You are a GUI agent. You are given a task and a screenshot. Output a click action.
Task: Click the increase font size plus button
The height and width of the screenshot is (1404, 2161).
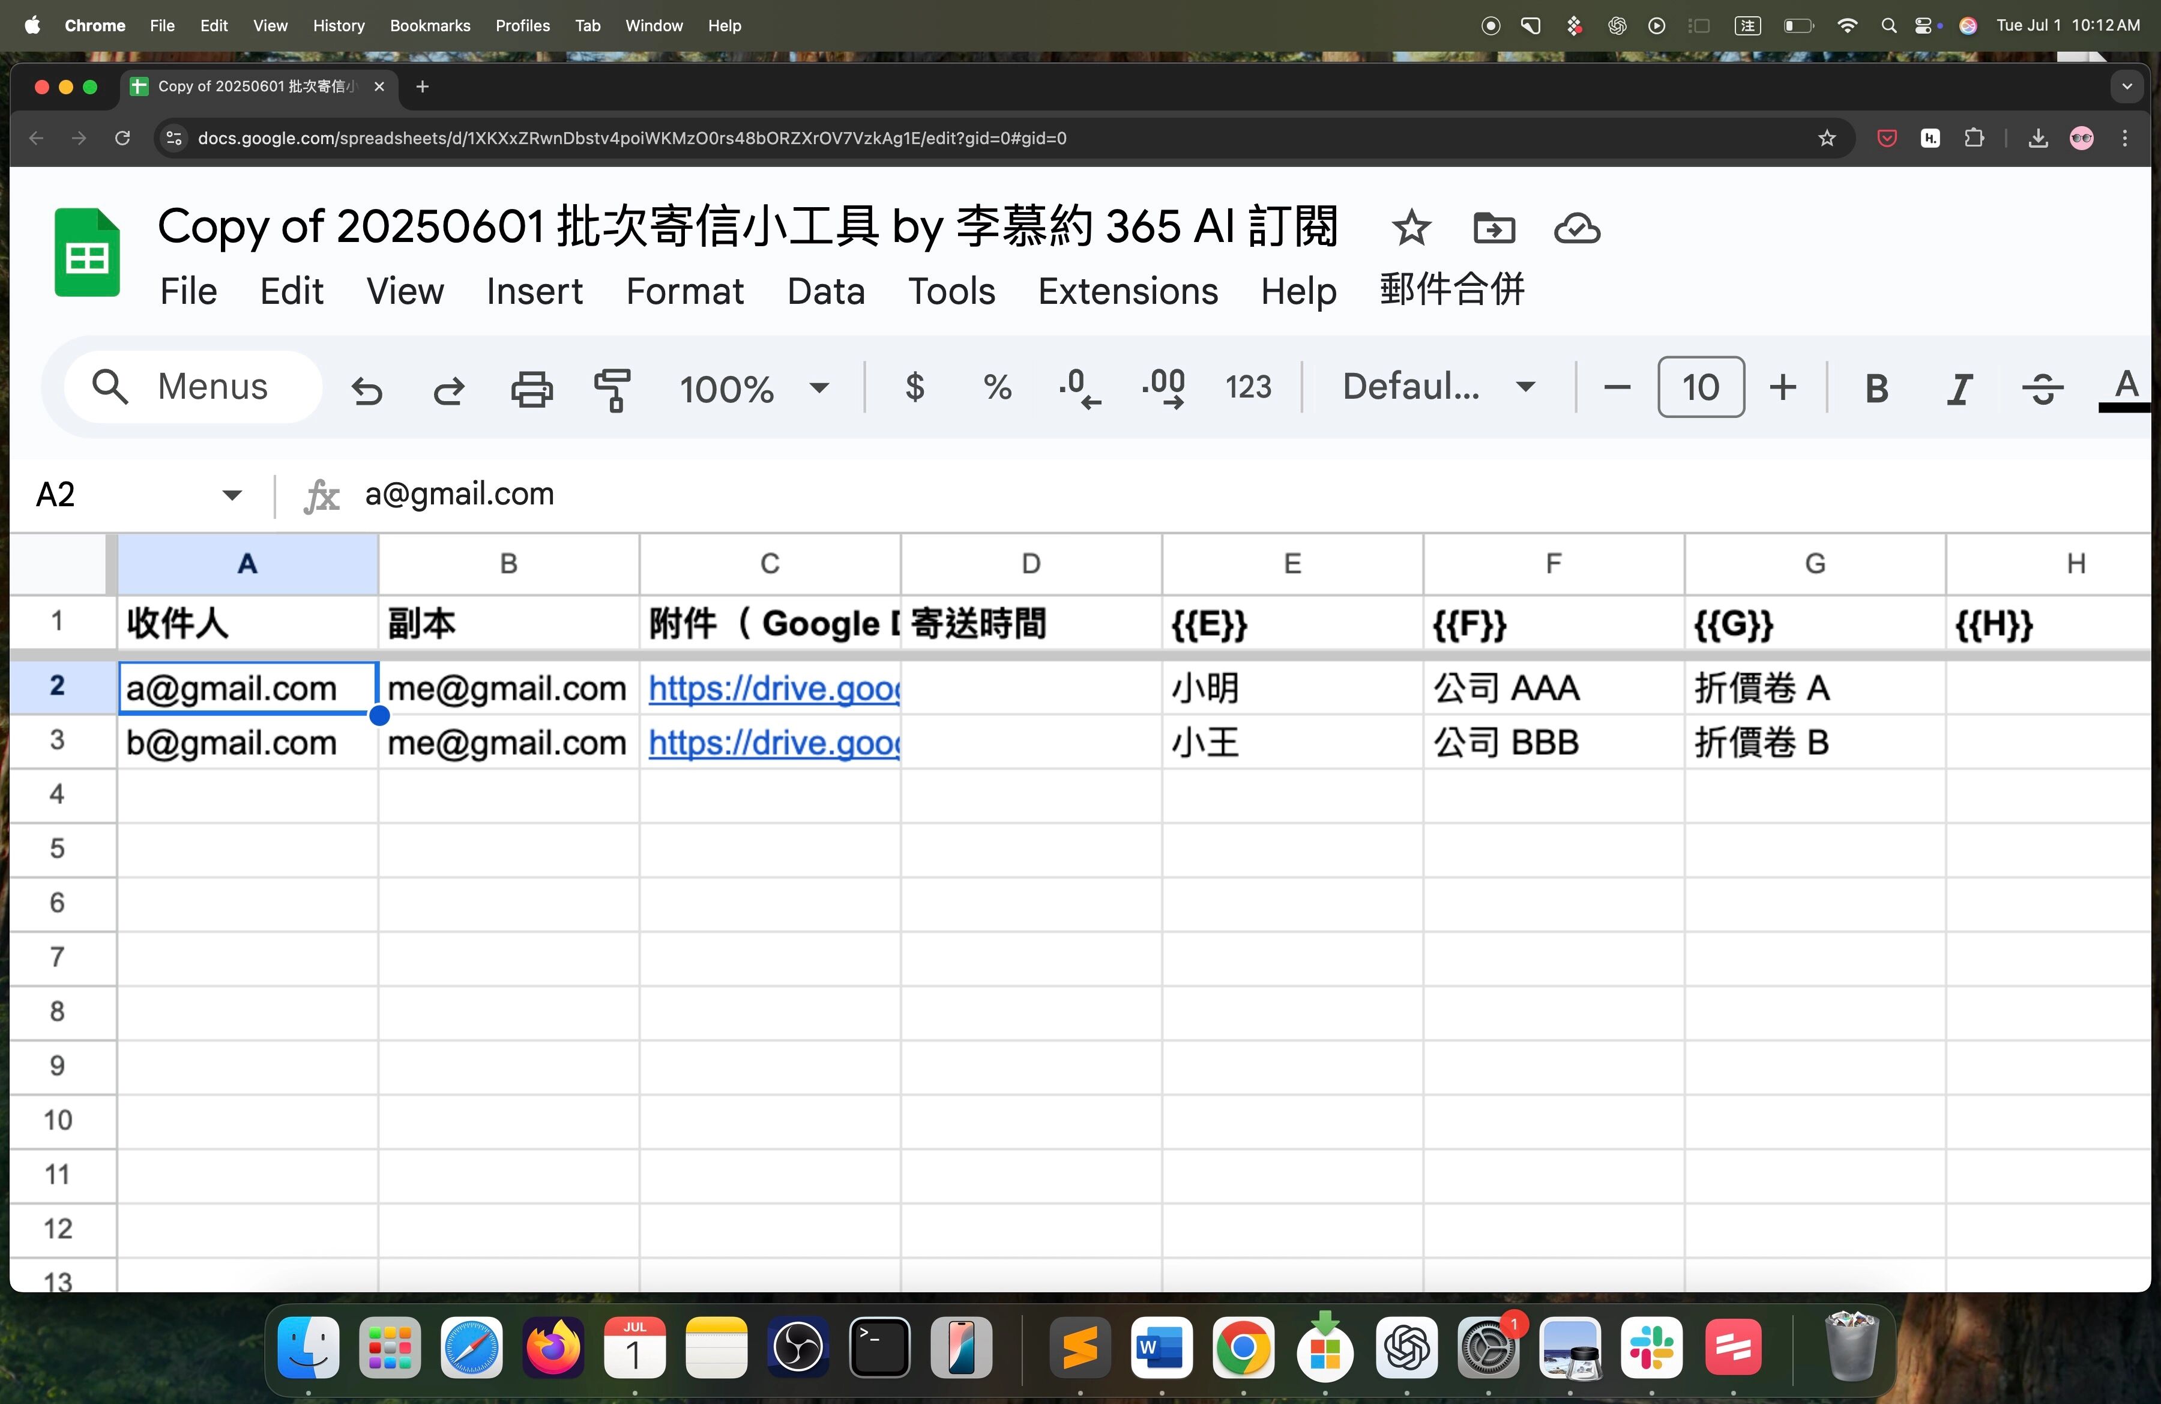[x=1782, y=388]
